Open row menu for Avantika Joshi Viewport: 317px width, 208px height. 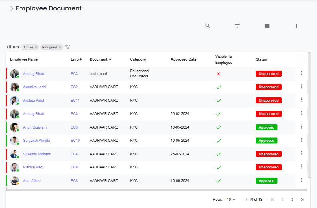(301, 87)
